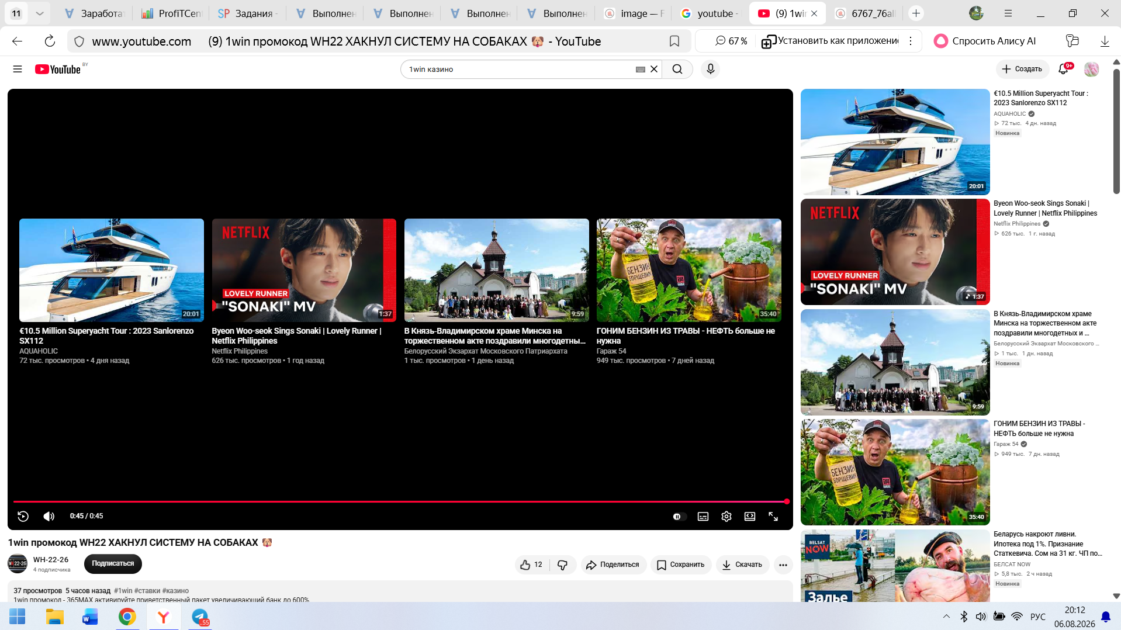
Task: Switch to ProfiTCentr tab
Action: pos(171,13)
